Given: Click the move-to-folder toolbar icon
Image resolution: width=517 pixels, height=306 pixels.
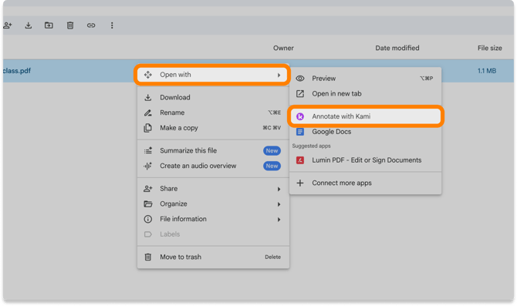Looking at the screenshot, I should click(x=49, y=25).
